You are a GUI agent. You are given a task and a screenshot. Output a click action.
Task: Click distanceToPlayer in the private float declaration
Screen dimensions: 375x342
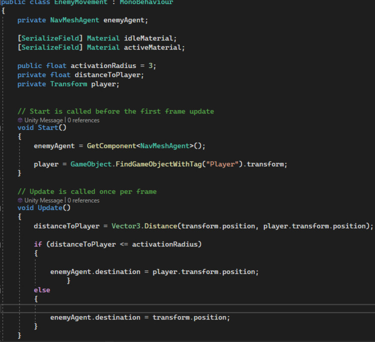[x=107, y=75]
